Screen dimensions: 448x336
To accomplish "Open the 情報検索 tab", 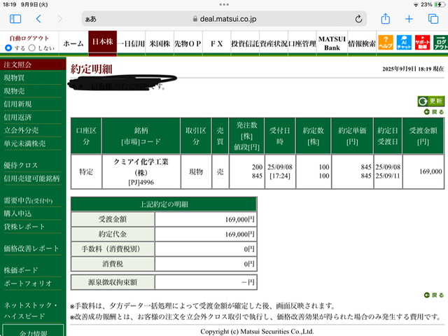I will pos(362,43).
